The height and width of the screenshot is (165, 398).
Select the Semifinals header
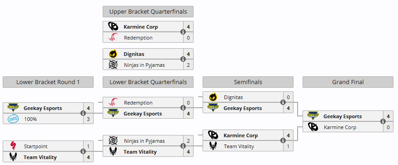248,82
